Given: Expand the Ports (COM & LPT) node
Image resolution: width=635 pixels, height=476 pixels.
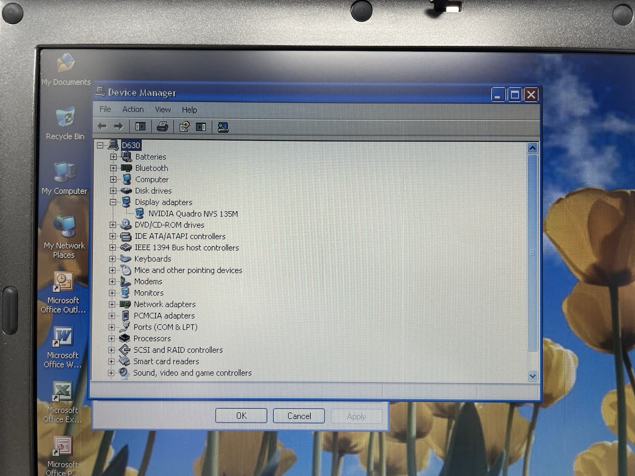Looking at the screenshot, I should (112, 327).
